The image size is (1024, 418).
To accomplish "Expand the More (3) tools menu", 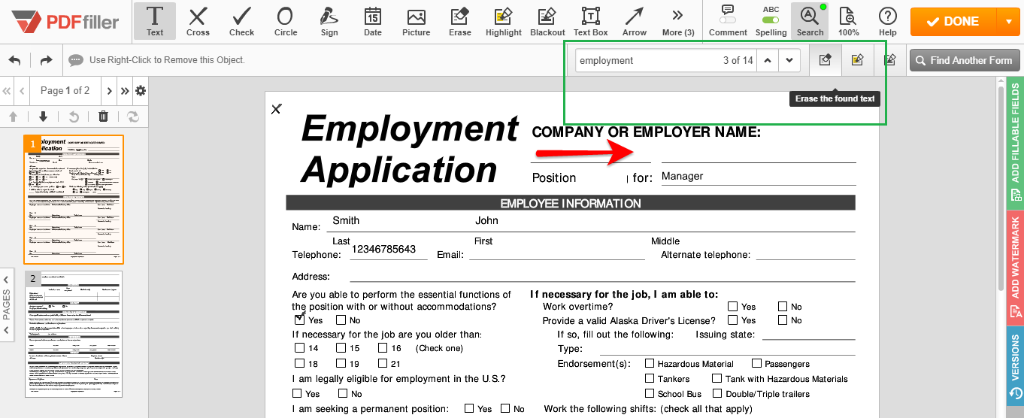I will point(677,21).
